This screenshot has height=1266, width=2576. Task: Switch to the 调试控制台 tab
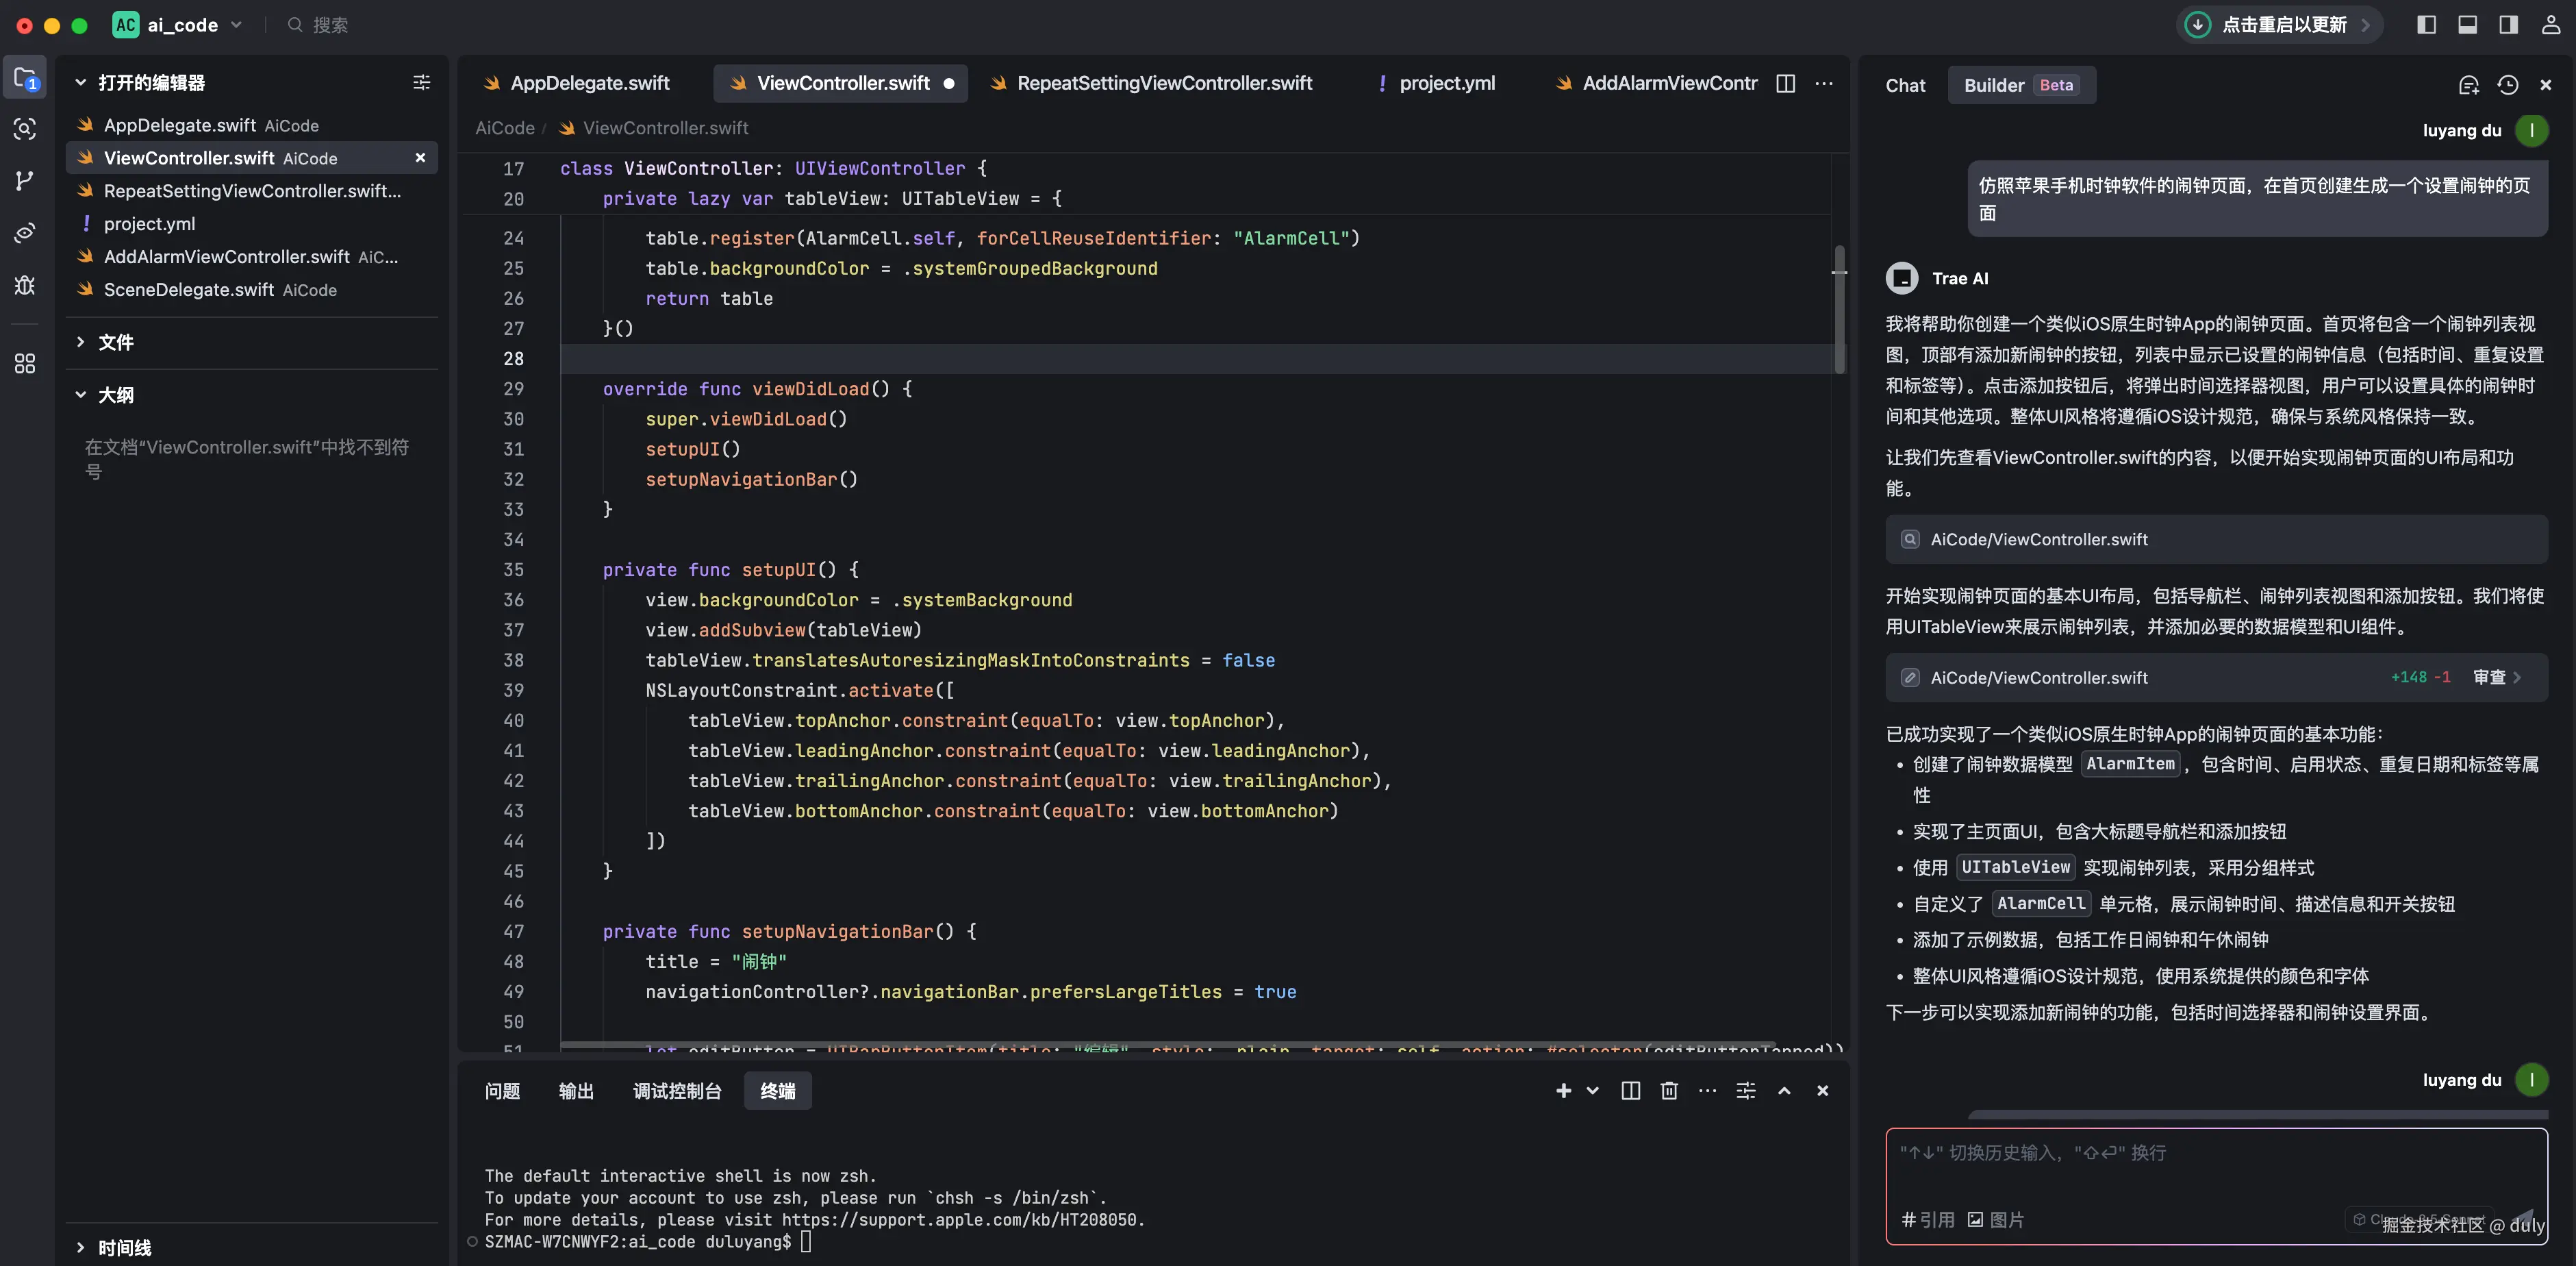tap(677, 1091)
